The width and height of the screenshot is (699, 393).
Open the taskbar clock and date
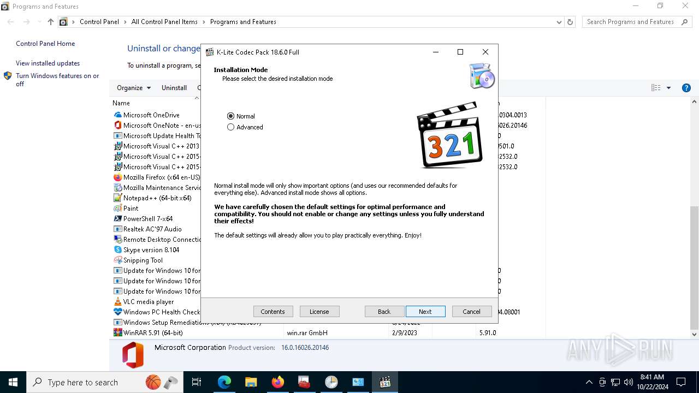(652, 382)
